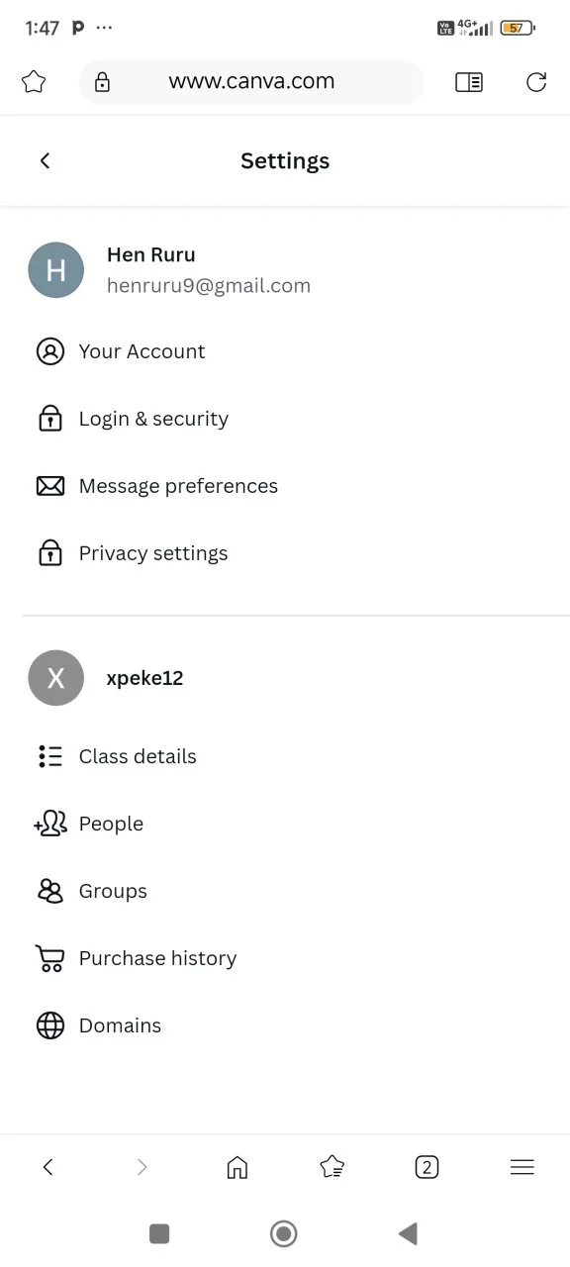Open the tabs counter showing 2
This screenshot has width=570, height=1267.
(x=427, y=1167)
